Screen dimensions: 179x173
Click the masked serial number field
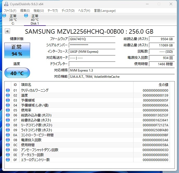(x=92, y=45)
